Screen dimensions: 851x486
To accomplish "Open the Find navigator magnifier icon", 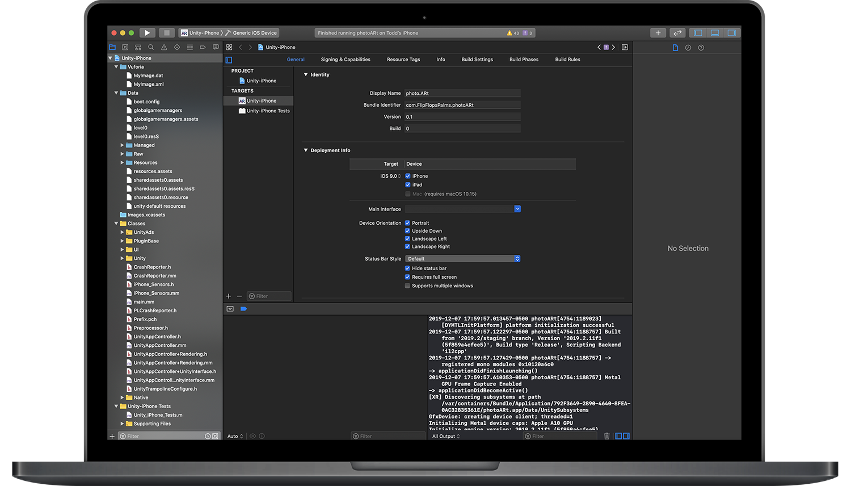I will click(151, 47).
